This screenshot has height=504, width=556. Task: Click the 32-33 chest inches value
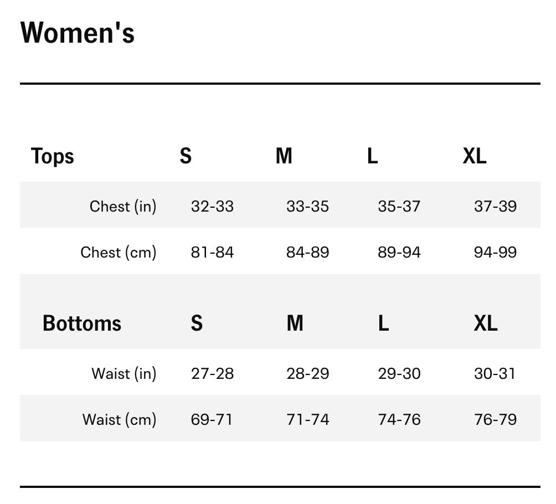tap(212, 206)
